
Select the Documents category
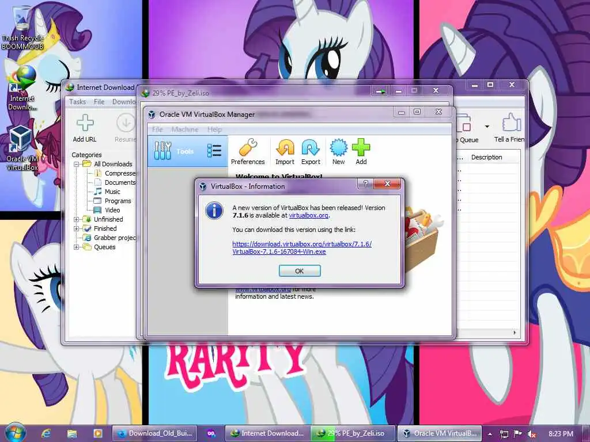click(x=115, y=182)
